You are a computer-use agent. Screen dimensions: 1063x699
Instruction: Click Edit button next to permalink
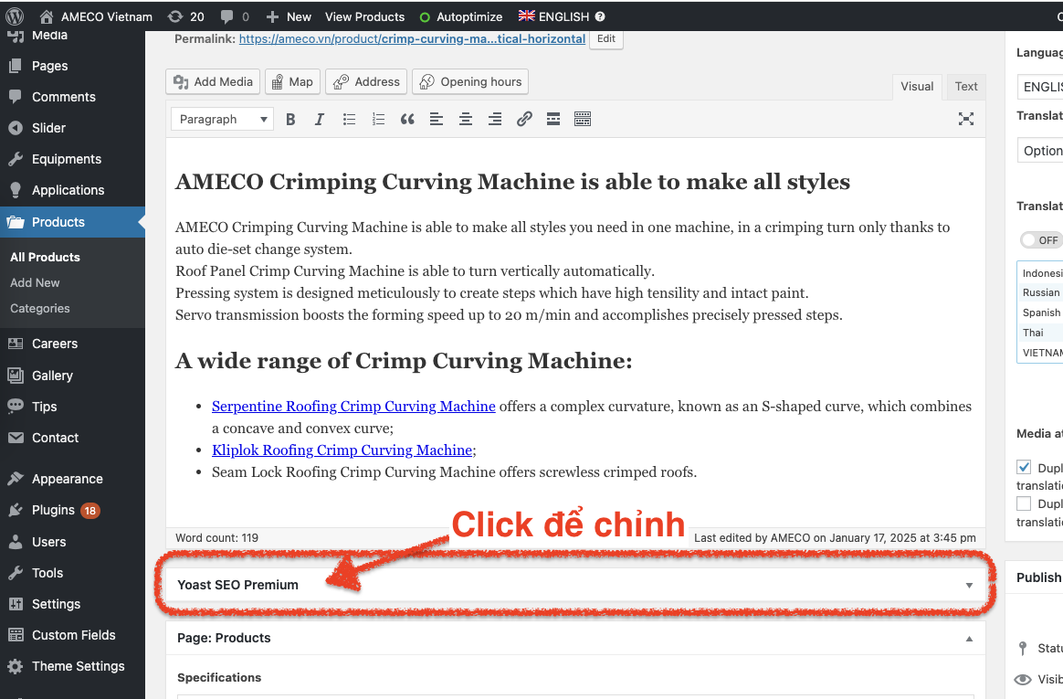[x=606, y=39]
